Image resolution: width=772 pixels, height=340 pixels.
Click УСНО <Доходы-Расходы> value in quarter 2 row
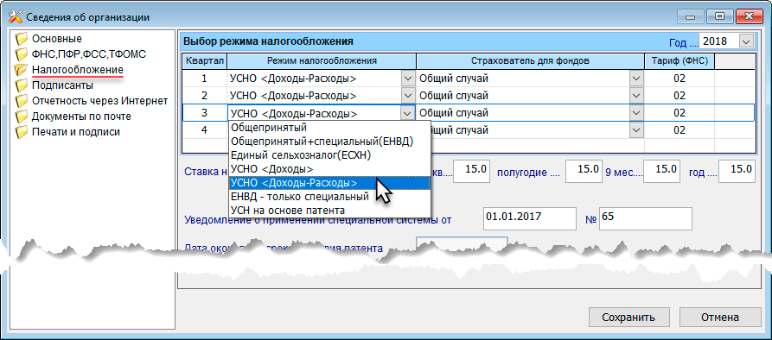[x=293, y=96]
